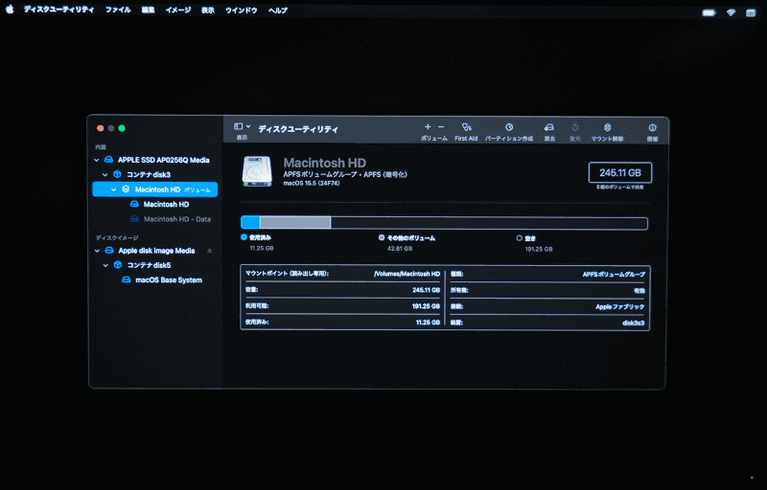Image resolution: width=767 pixels, height=490 pixels.
Task: Click the /Volumes/Macintosh HD mount point
Action: click(407, 274)
